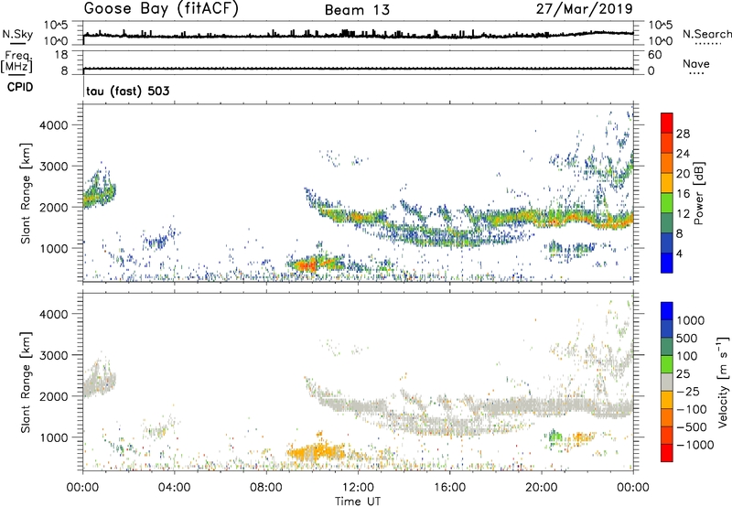Pick the gray segment of velocity colorbar
The image size is (732, 507).
pos(667,383)
